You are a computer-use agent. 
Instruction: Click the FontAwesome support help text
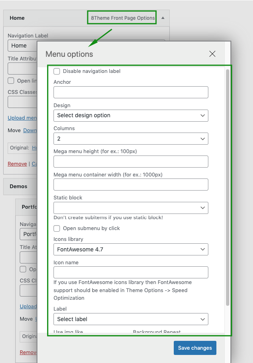[x=123, y=290]
